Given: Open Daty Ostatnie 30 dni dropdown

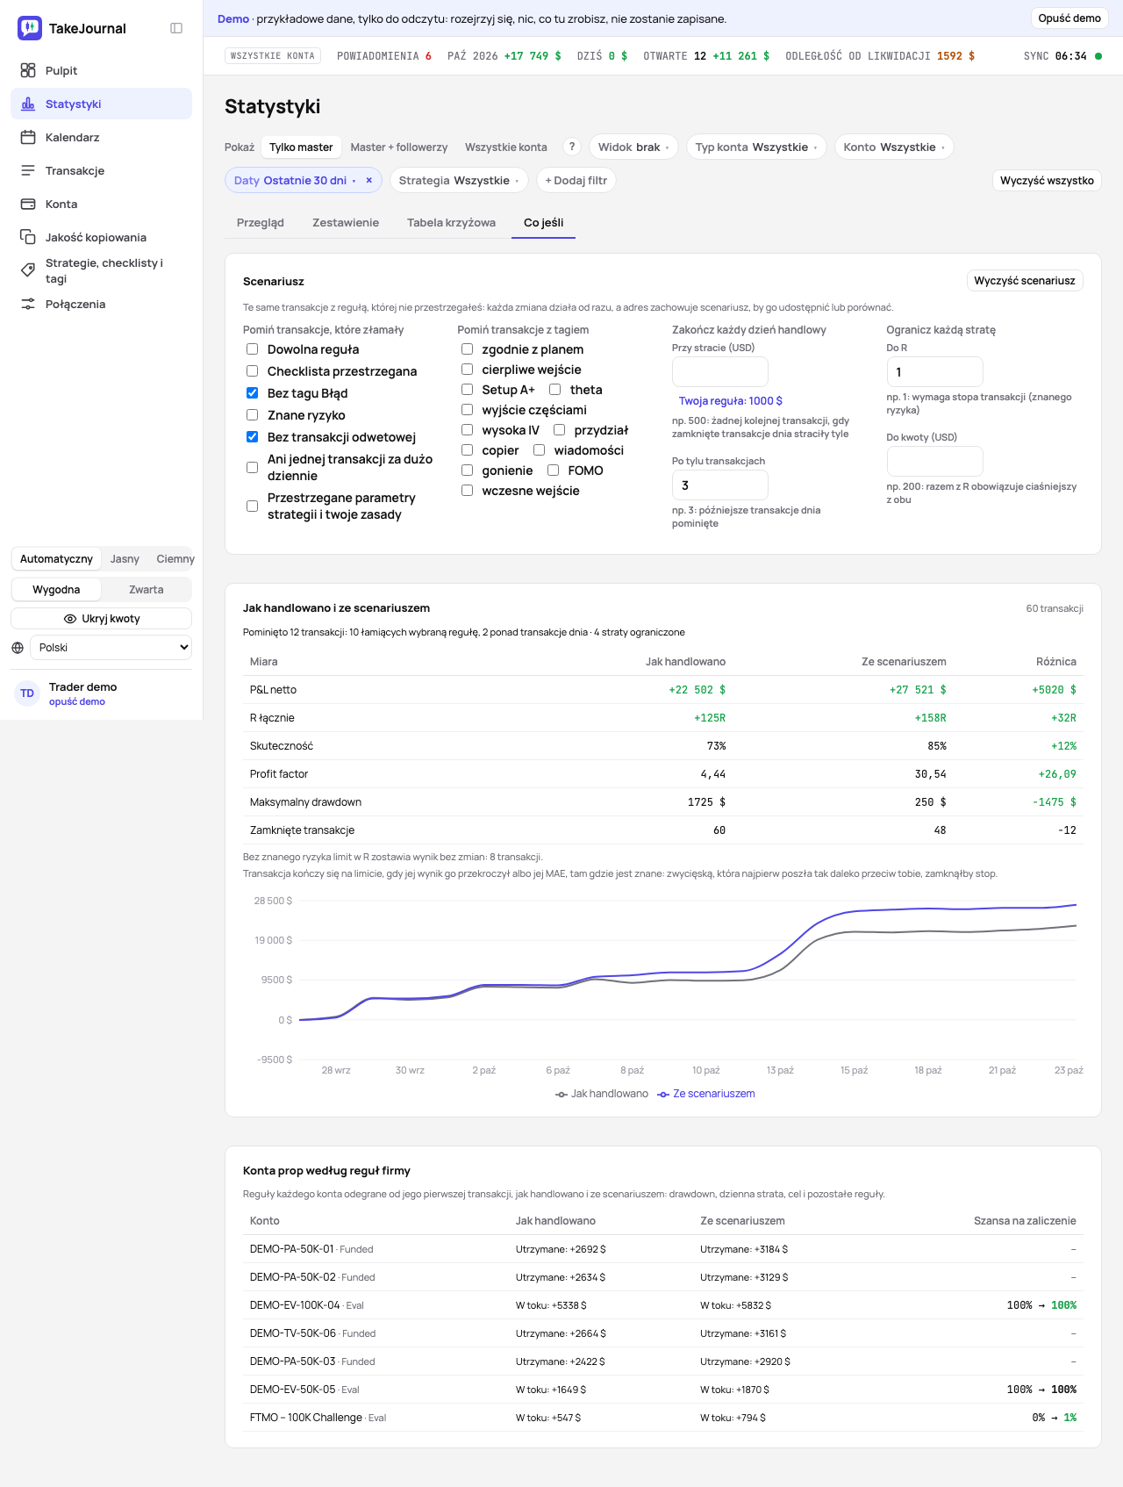Looking at the screenshot, I should pyautogui.click(x=295, y=180).
